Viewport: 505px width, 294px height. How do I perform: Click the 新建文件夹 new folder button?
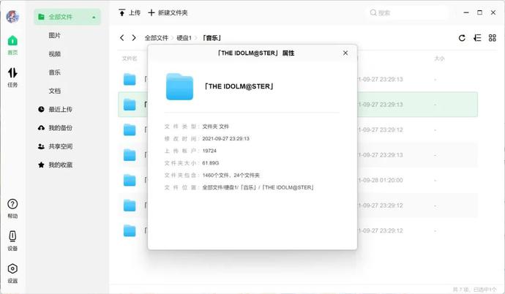pos(168,13)
